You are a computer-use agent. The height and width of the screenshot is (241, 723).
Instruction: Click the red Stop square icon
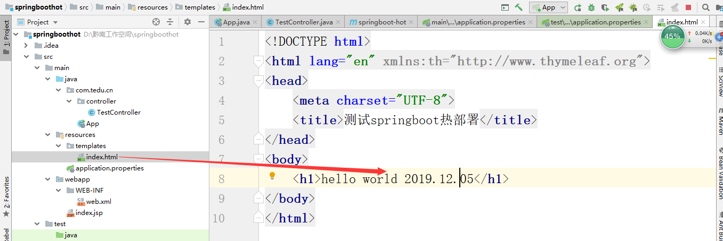(x=688, y=7)
